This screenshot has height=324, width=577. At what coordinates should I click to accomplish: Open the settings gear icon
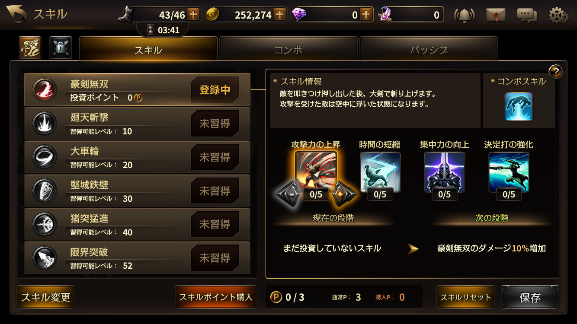tap(558, 15)
